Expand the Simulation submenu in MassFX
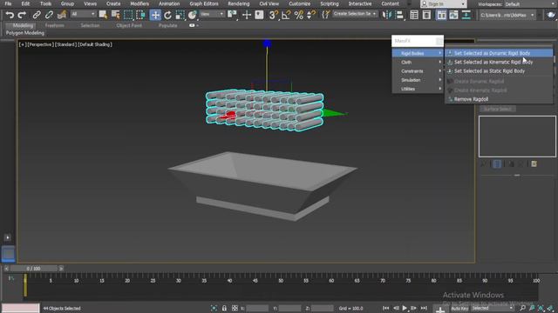 click(418, 80)
